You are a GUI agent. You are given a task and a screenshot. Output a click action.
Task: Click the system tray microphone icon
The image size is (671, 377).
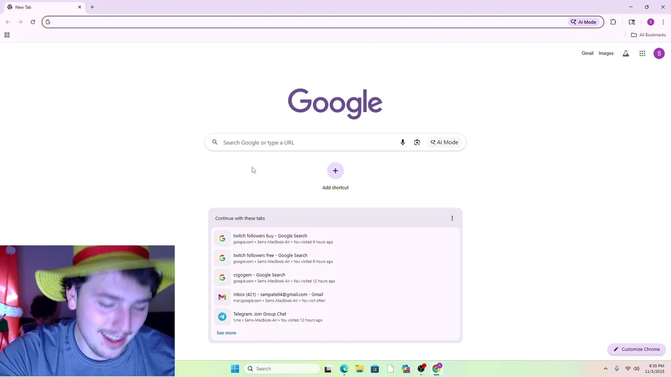617,369
